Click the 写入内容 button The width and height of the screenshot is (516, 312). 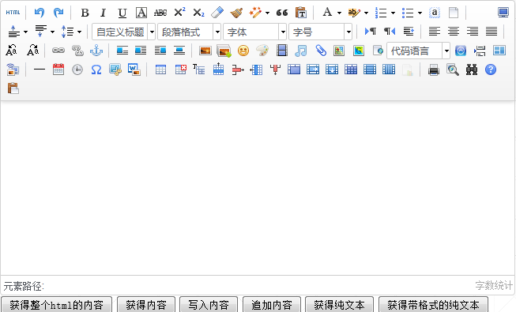point(209,305)
